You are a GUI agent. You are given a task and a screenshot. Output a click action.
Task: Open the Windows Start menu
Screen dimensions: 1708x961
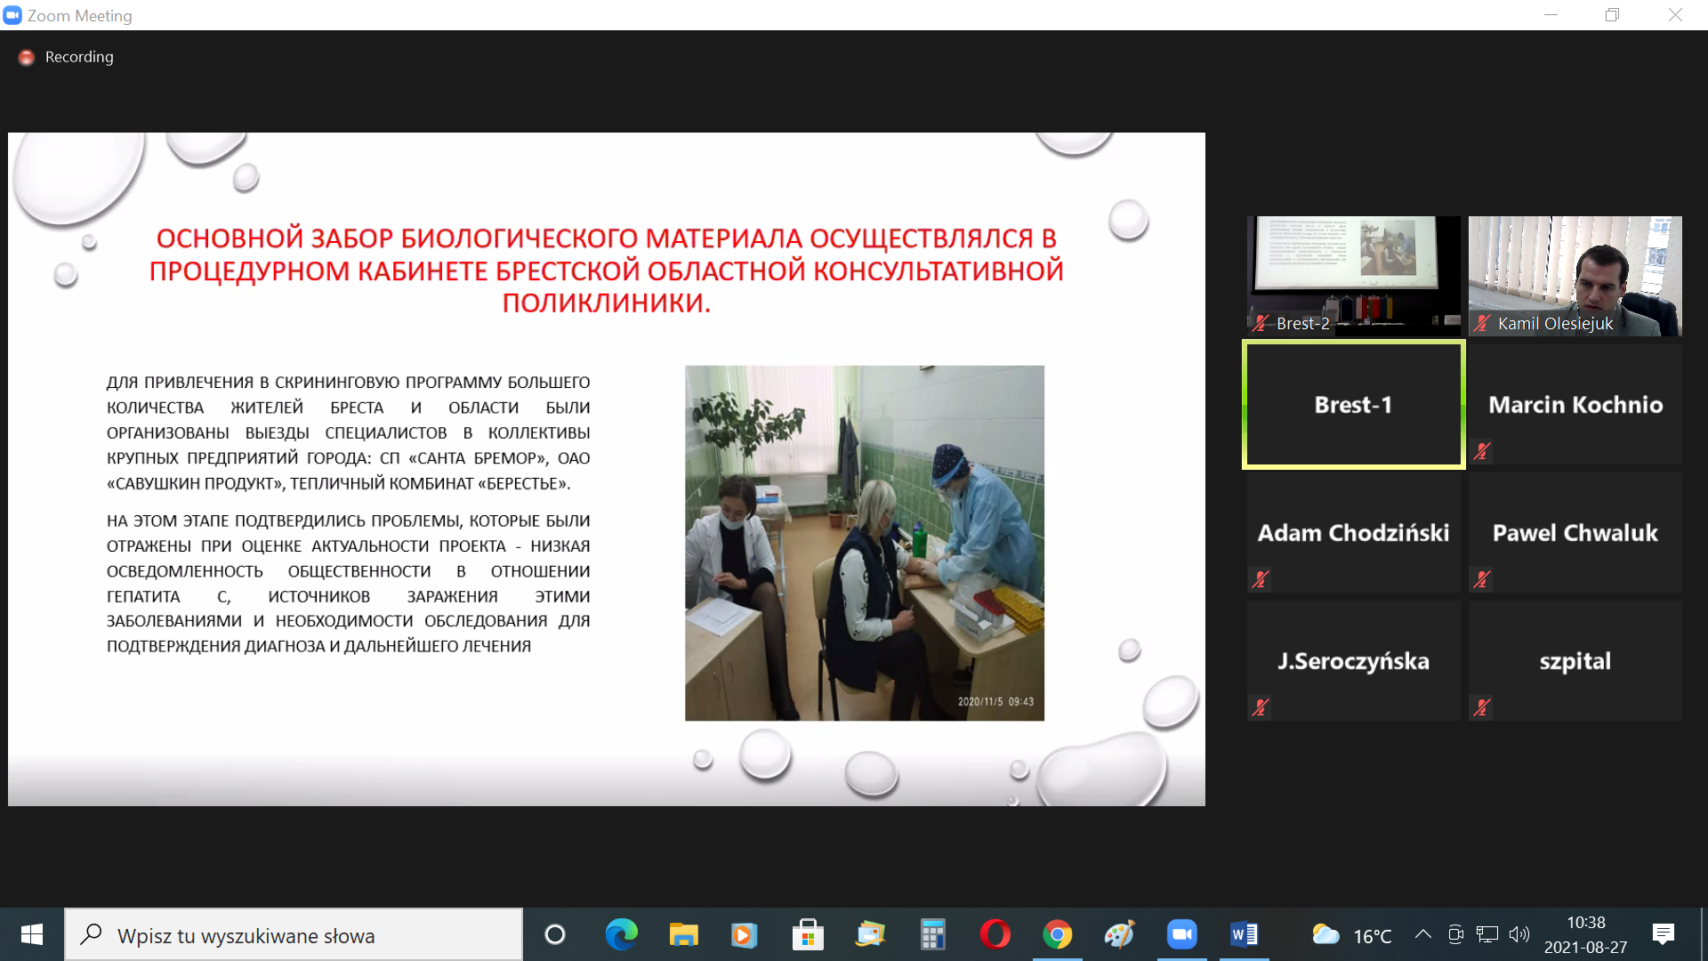coord(32,934)
